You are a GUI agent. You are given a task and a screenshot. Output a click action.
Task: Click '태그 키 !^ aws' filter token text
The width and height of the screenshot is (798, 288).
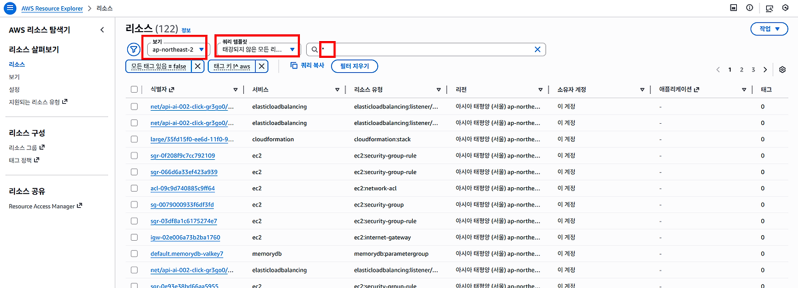pyautogui.click(x=232, y=66)
